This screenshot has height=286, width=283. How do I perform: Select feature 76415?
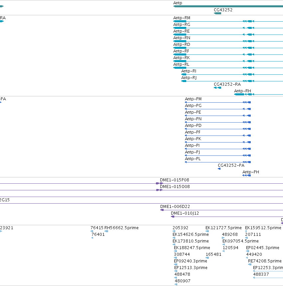click(97, 228)
